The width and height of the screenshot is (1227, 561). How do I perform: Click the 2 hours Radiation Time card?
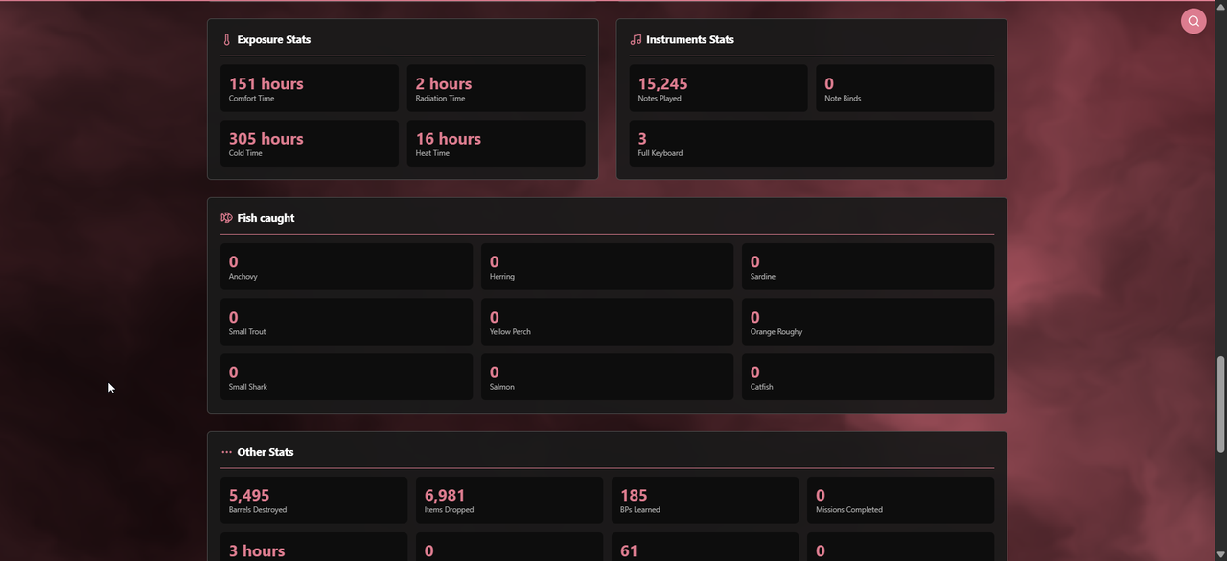tap(497, 88)
